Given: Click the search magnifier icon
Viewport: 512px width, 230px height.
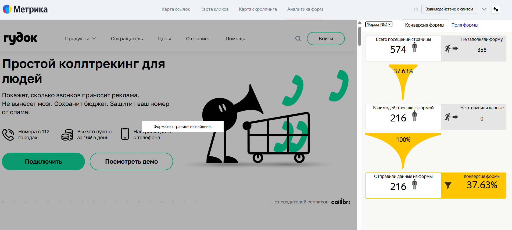Looking at the screenshot, I should (298, 38).
